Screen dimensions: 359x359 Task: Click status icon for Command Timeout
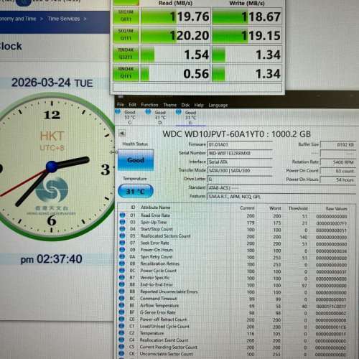[x=121, y=299]
